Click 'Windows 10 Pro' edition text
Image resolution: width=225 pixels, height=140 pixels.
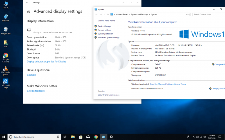pyautogui.click(x=138, y=31)
